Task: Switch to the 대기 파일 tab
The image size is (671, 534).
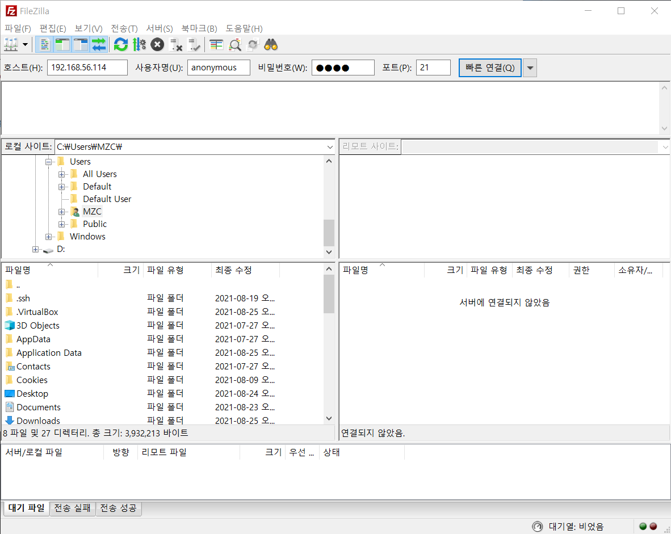Action: click(x=26, y=508)
